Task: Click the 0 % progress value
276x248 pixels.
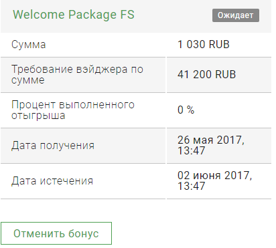Action: click(186, 110)
